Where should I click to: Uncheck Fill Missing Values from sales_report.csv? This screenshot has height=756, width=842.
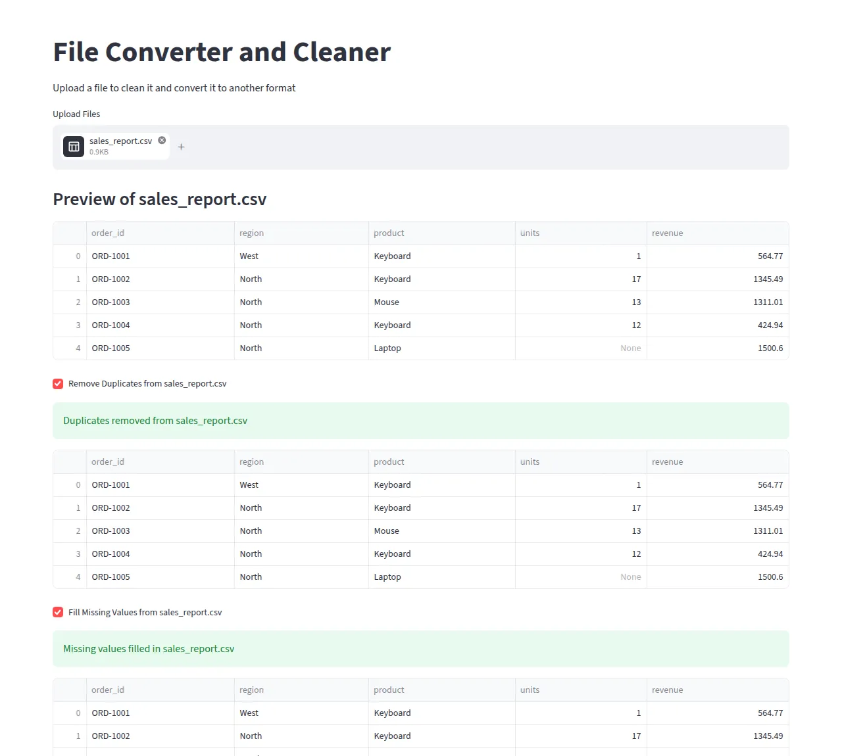[x=58, y=612]
